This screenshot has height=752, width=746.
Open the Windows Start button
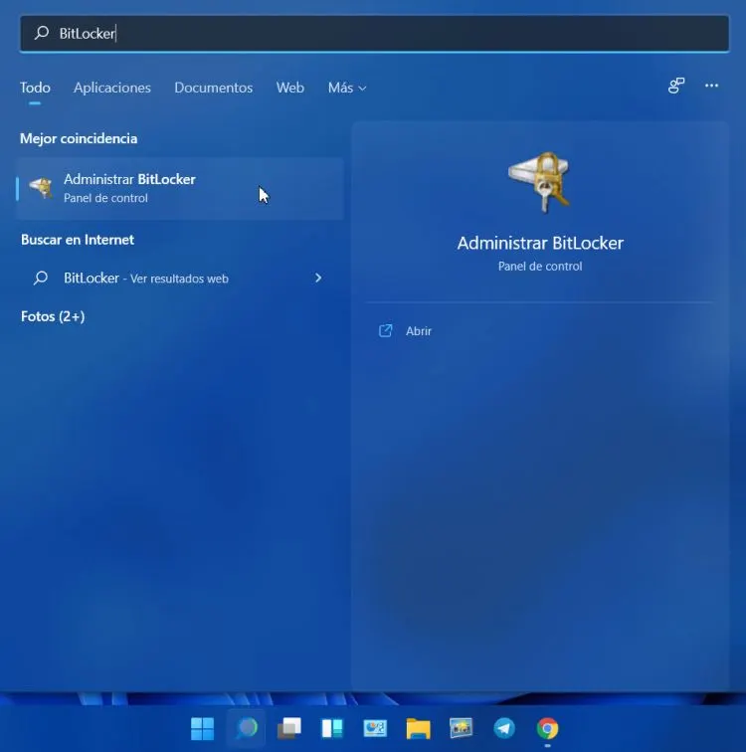tap(202, 728)
